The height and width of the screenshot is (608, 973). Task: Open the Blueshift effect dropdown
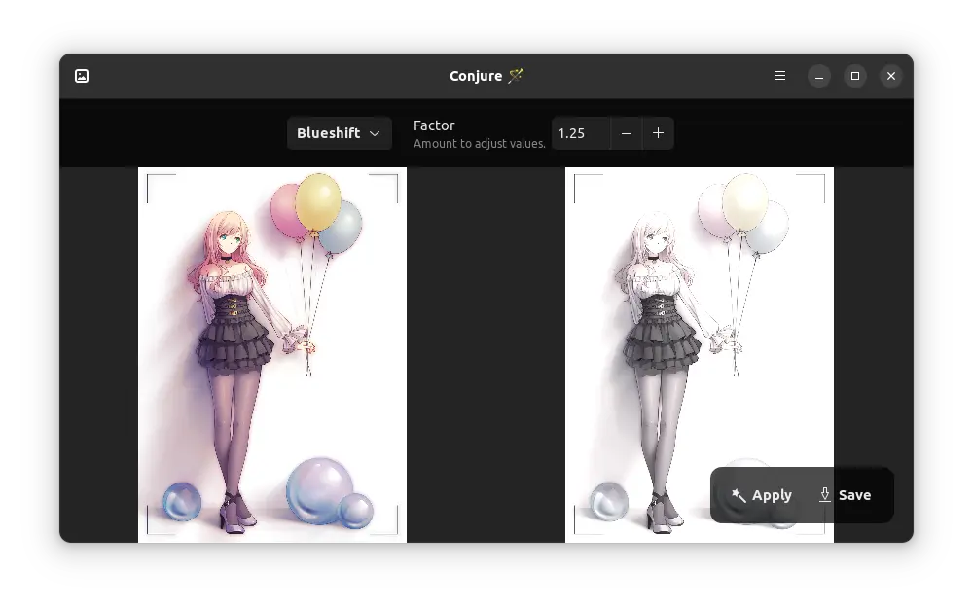[x=339, y=133]
